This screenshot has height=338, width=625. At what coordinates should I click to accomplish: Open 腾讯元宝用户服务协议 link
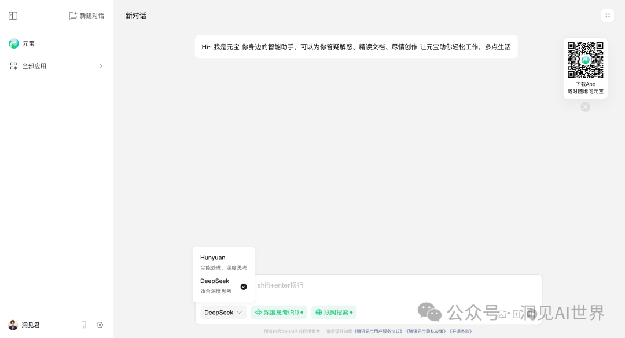pyautogui.click(x=378, y=331)
